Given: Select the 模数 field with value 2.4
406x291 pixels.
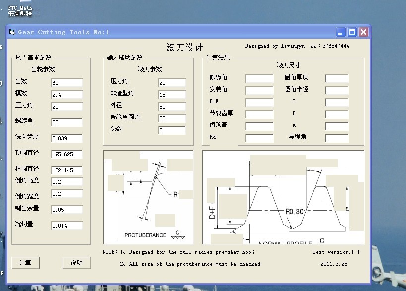Looking at the screenshot, I should 67,95.
